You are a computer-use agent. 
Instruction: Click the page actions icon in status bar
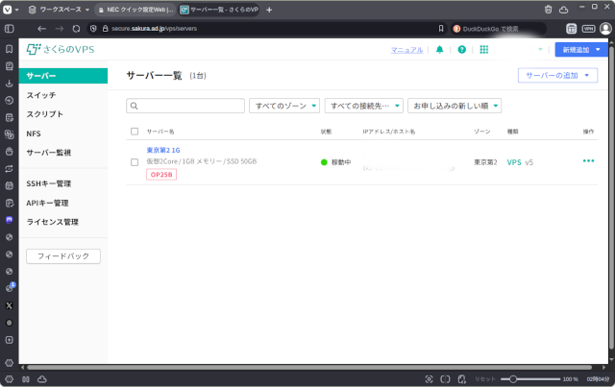coord(461,378)
